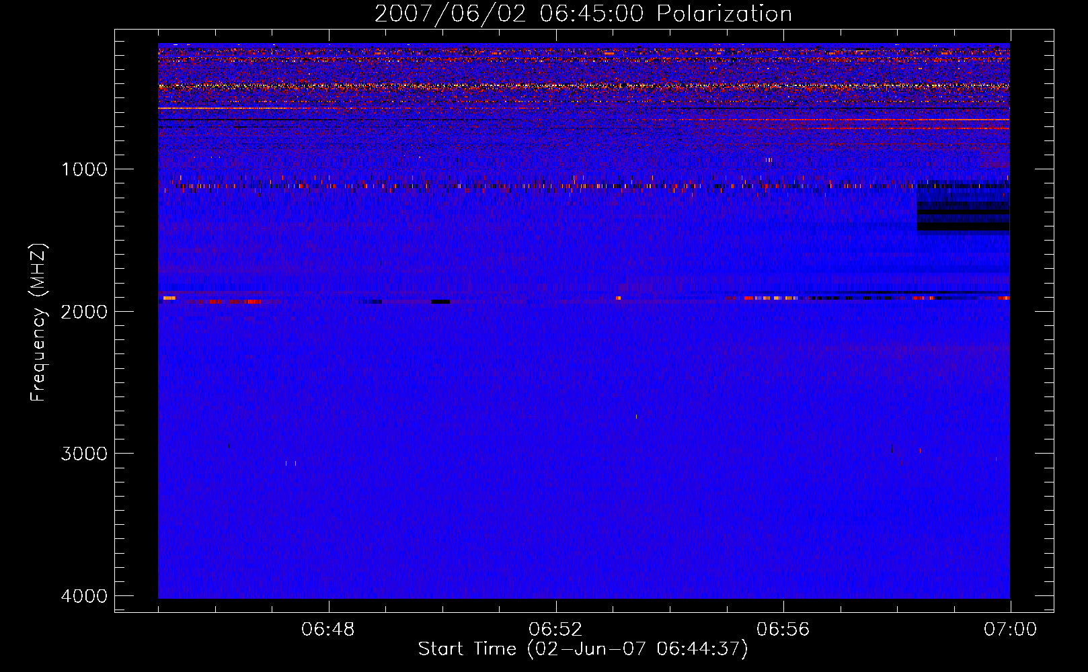Click the 06:48 time tick label
The width and height of the screenshot is (1088, 672).
point(328,630)
